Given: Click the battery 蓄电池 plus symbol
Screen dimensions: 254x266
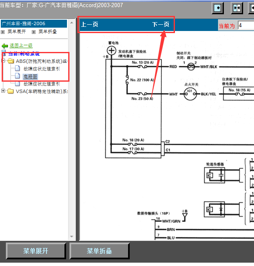Looking at the screenshot, I should tap(111, 51).
